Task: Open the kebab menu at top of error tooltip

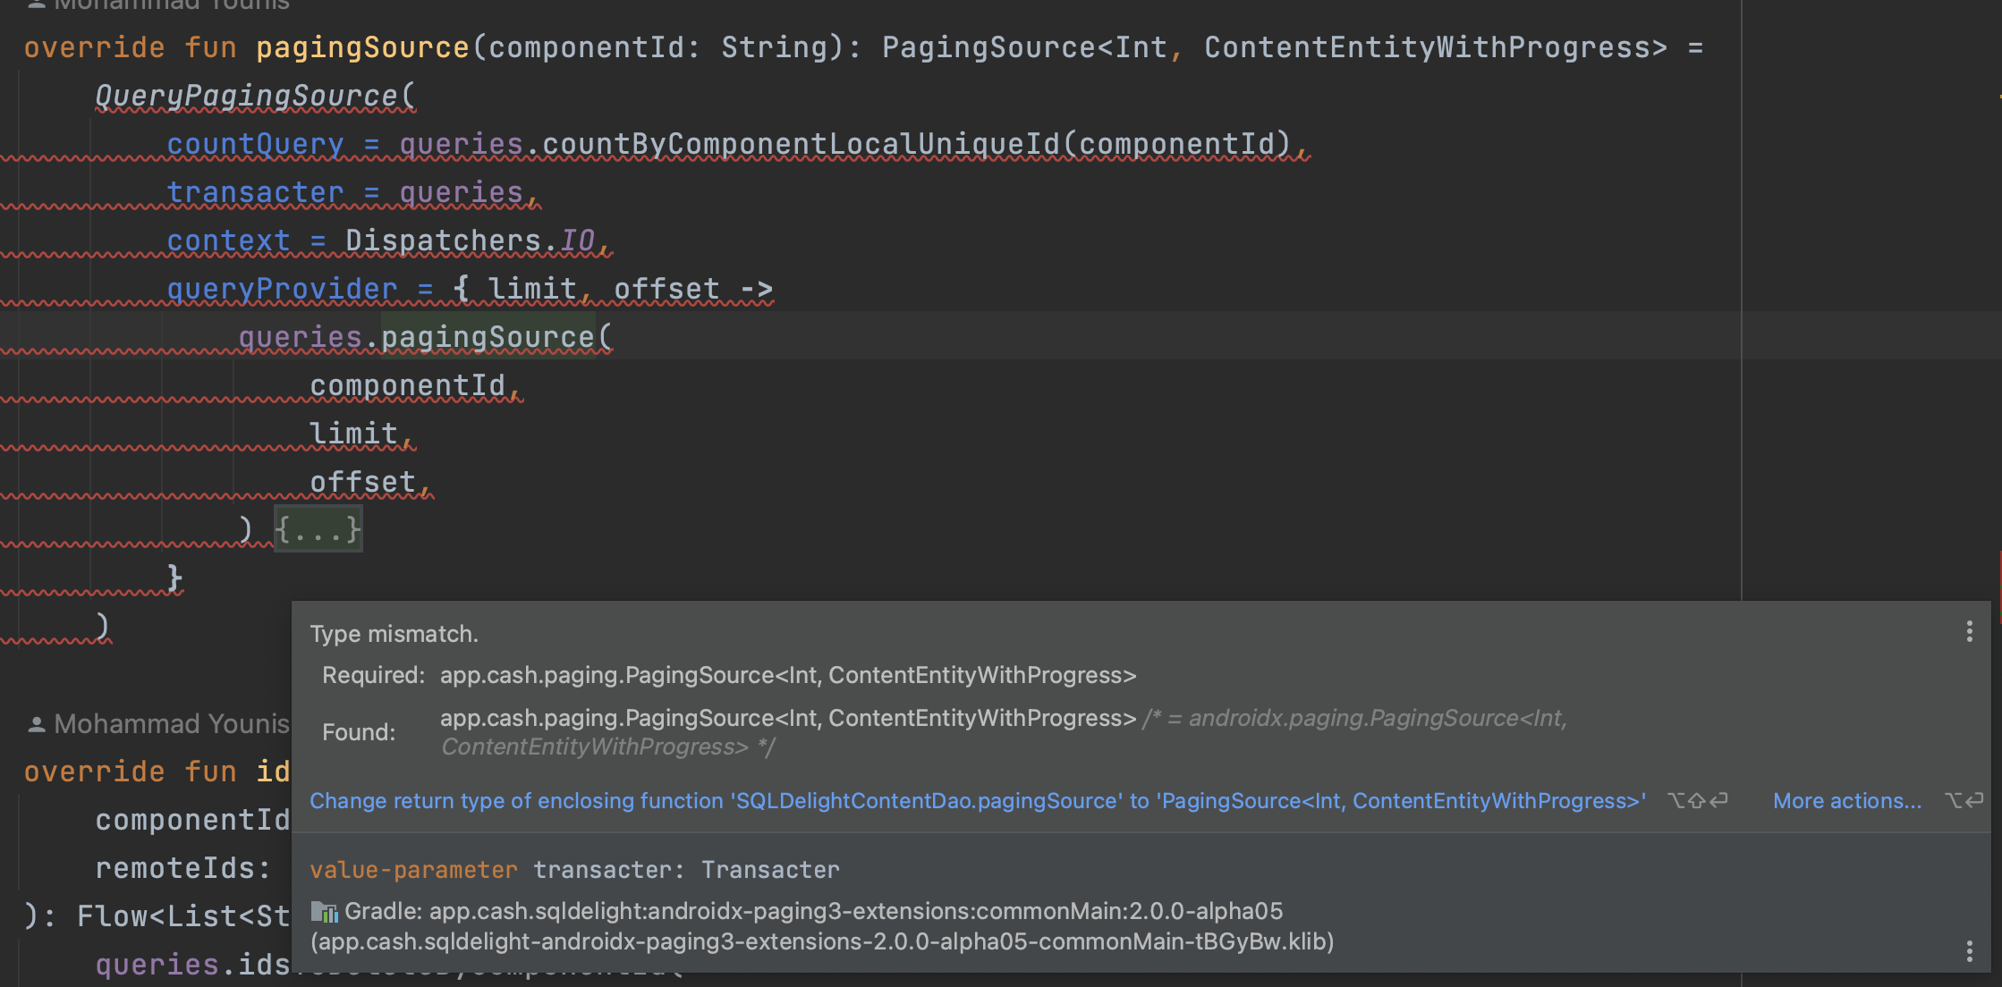Action: (1968, 632)
